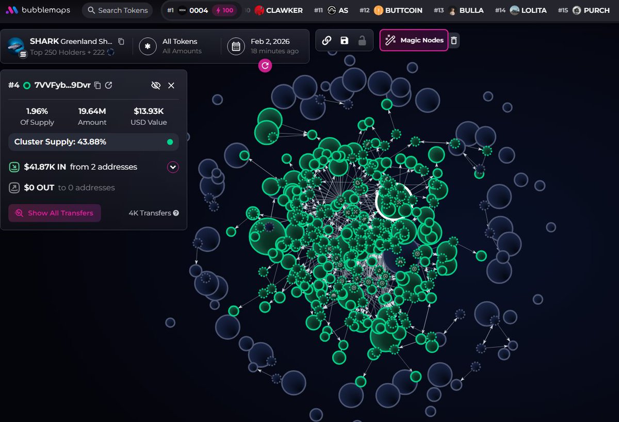Click the SHARK token avatar image
The width and height of the screenshot is (619, 422).
(16, 46)
